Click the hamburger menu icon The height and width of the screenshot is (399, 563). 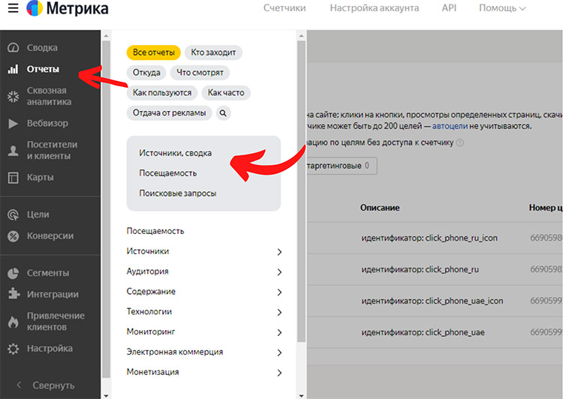click(13, 9)
